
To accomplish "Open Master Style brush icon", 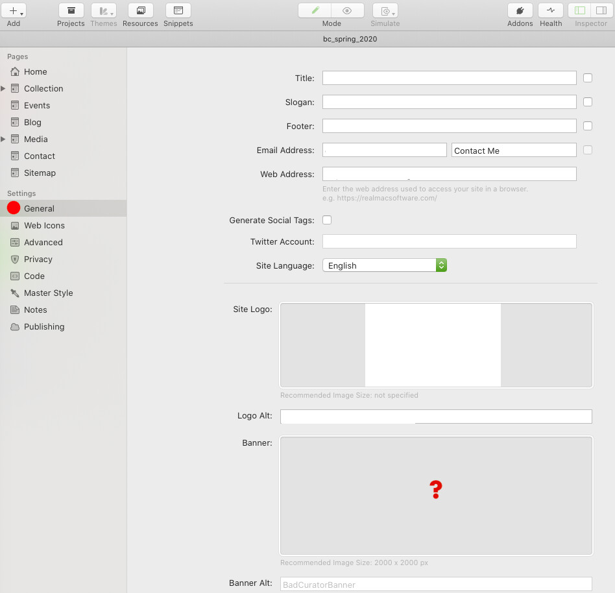I will 15,293.
